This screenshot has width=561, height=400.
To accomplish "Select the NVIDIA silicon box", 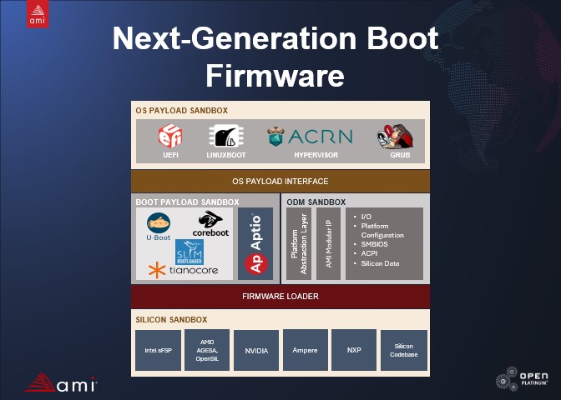I will click(x=256, y=350).
